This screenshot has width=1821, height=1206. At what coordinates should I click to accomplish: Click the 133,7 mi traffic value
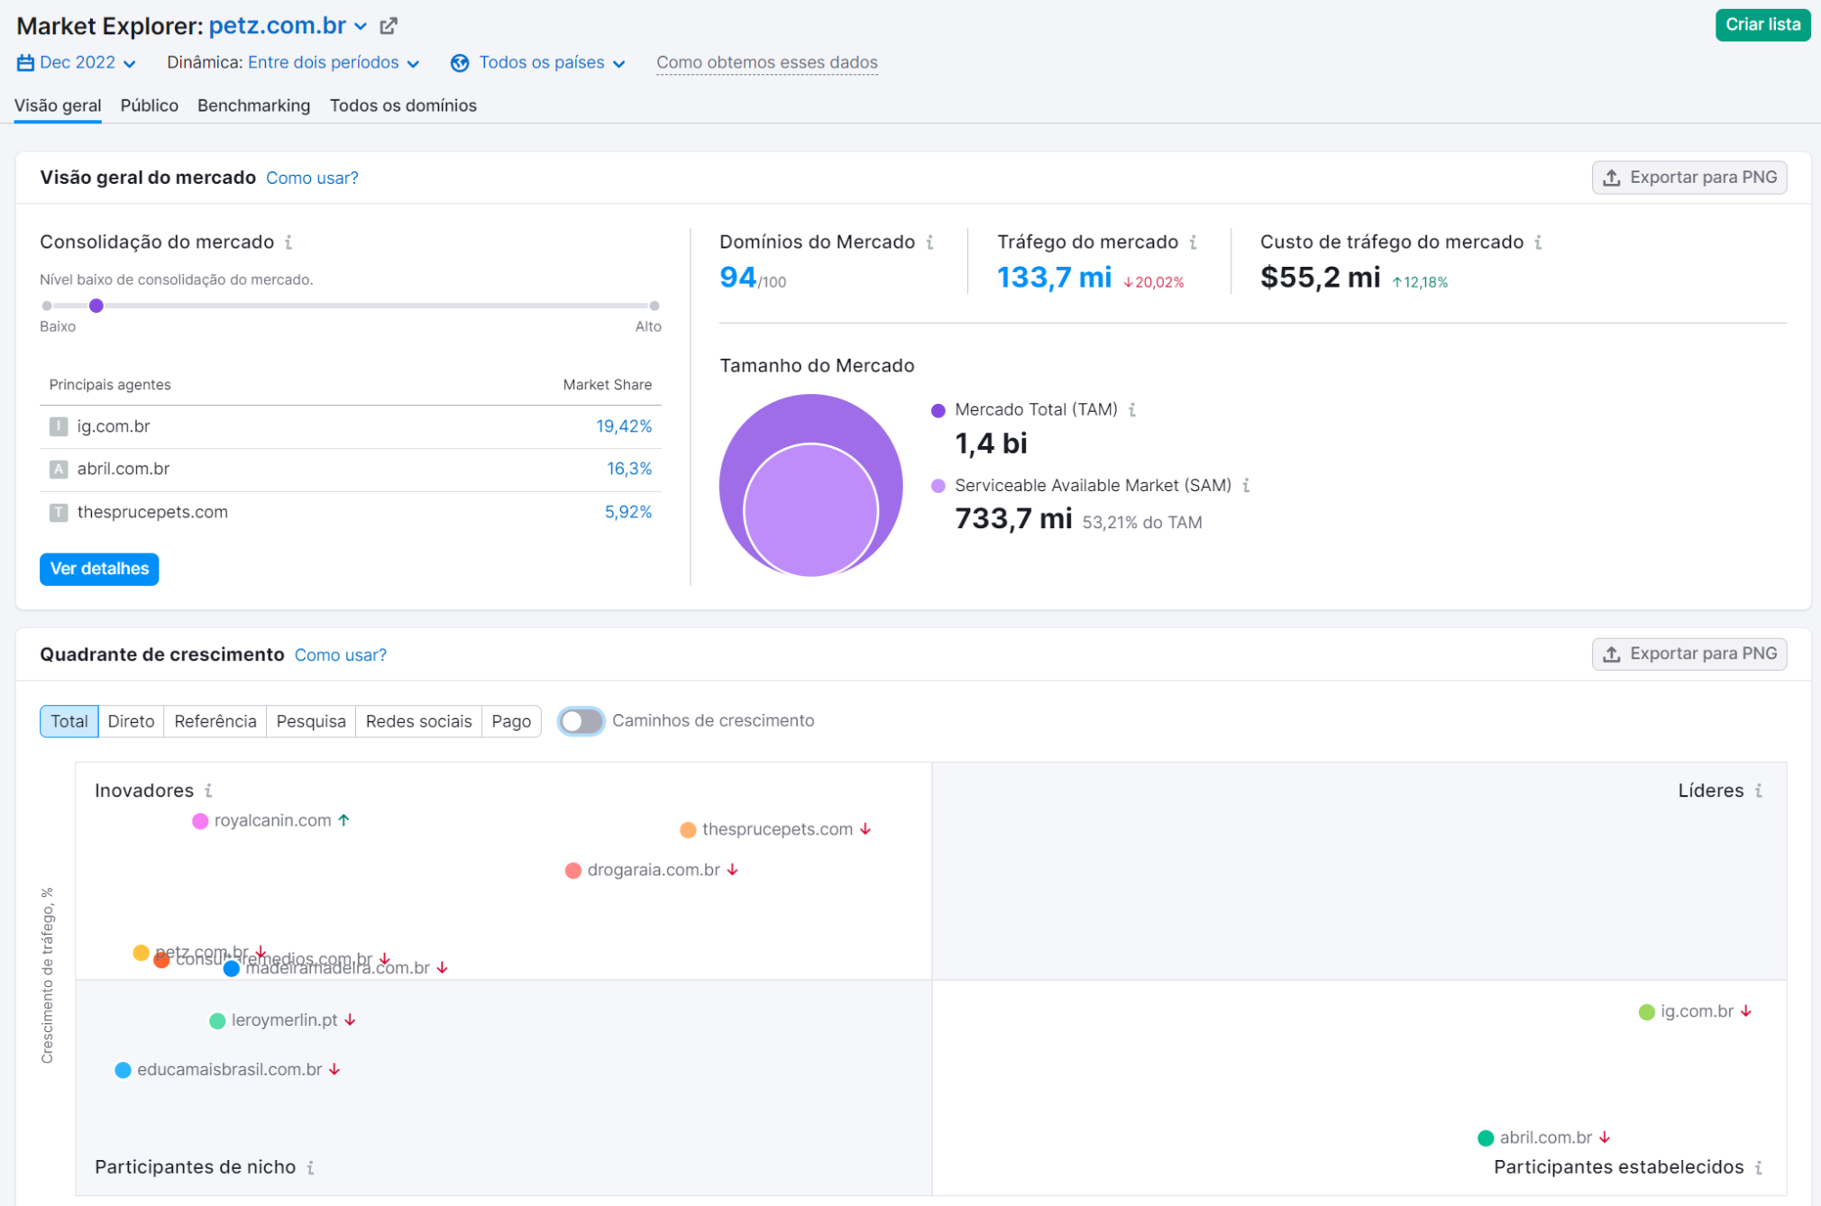point(1055,278)
